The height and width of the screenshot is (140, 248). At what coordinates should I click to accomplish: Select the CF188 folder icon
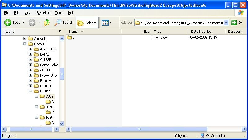(x=36, y=70)
